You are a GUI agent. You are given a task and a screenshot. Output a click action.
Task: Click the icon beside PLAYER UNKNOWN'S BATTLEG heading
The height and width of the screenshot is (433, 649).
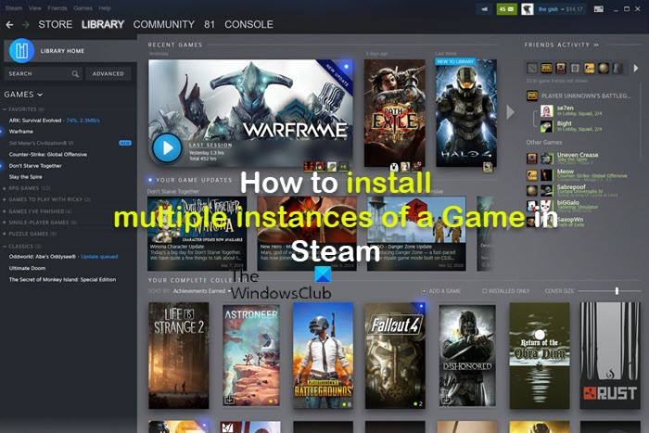532,96
